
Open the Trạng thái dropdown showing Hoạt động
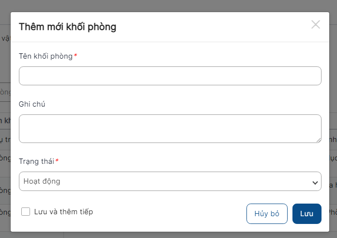click(x=170, y=181)
